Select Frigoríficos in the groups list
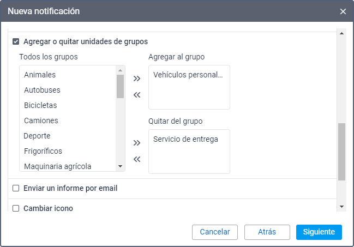Screen dimensions: 354x247 43,151
